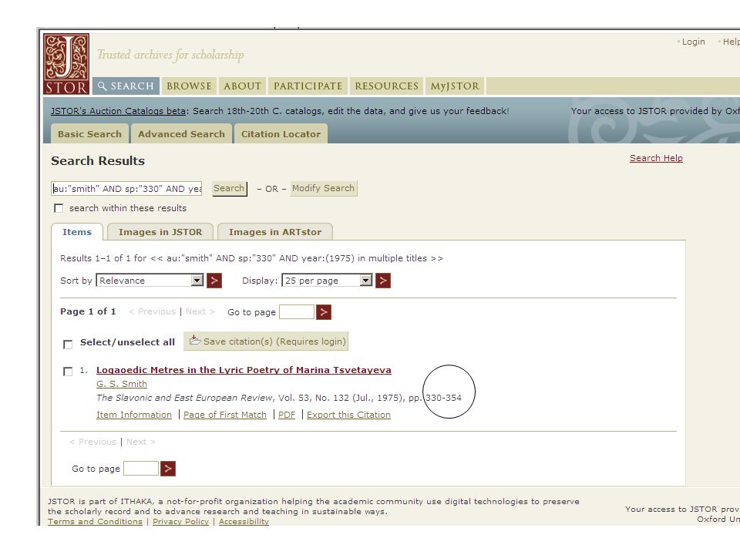Click the top Go to page arrow
The width and height of the screenshot is (740, 555).
pyautogui.click(x=323, y=312)
